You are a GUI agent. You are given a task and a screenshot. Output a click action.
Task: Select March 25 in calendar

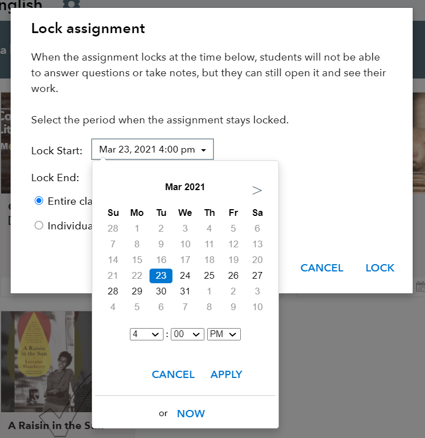pos(209,276)
